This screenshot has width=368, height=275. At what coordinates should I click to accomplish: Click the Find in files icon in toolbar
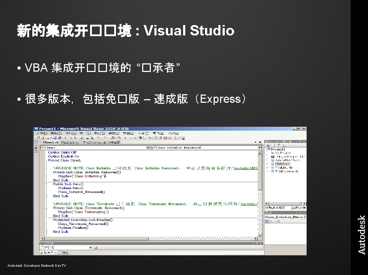tap(81, 138)
